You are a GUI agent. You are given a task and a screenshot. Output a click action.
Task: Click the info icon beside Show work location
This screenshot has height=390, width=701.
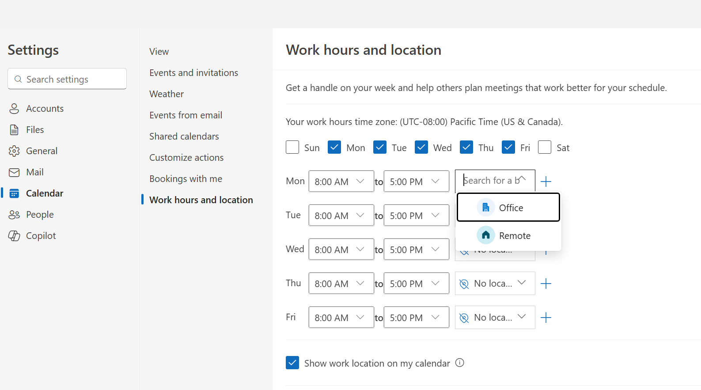(460, 363)
